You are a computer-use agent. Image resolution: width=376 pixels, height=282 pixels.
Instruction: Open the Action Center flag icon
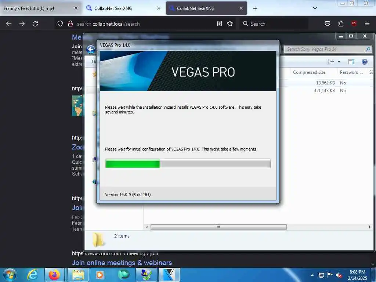point(330,275)
